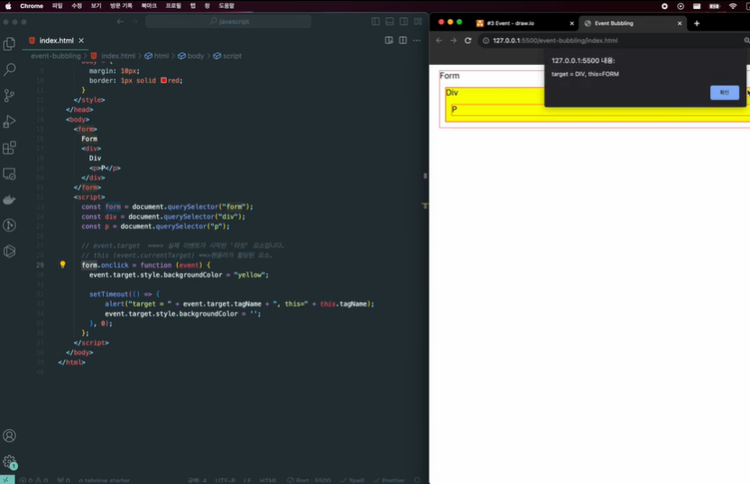
Task: Reload the Chrome page
Action: pyautogui.click(x=468, y=41)
